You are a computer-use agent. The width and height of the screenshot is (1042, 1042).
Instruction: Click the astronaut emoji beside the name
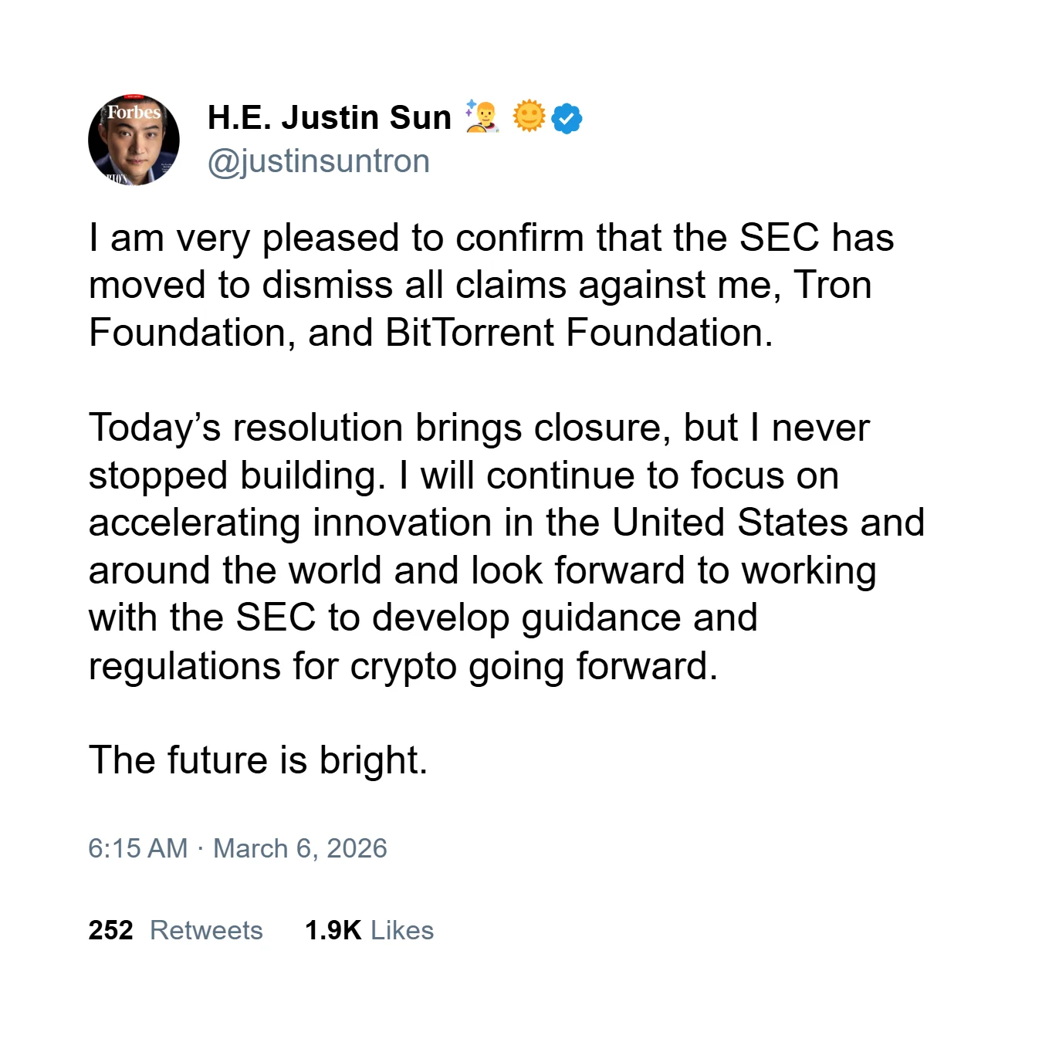point(482,117)
